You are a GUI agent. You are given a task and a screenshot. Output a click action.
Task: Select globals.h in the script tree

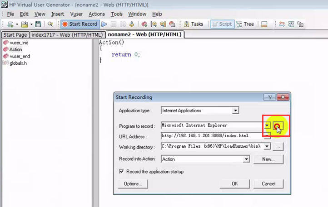coord(18,63)
